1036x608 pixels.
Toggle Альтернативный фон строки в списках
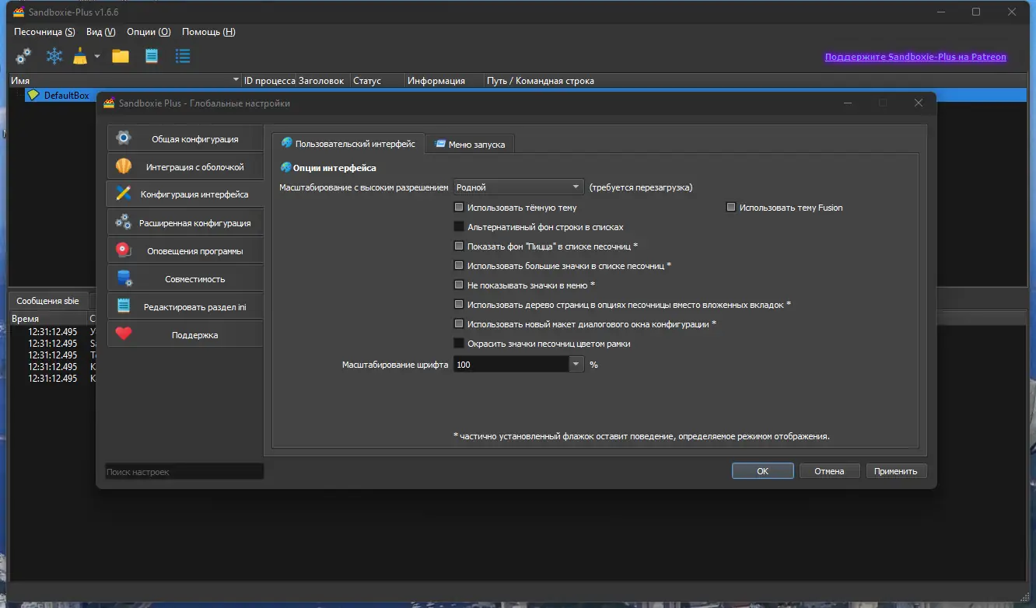click(x=459, y=227)
